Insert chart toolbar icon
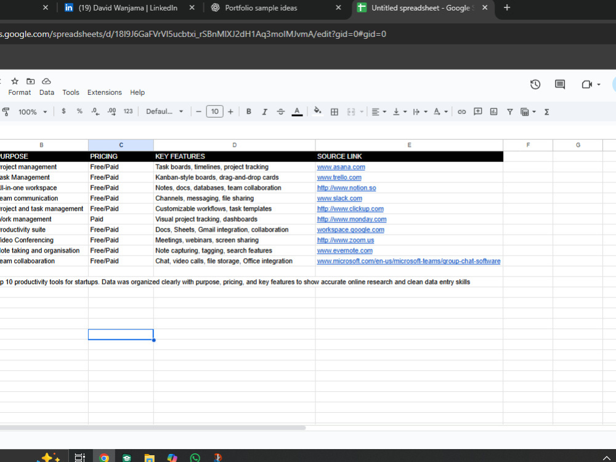This screenshot has height=462, width=616. [x=494, y=112]
